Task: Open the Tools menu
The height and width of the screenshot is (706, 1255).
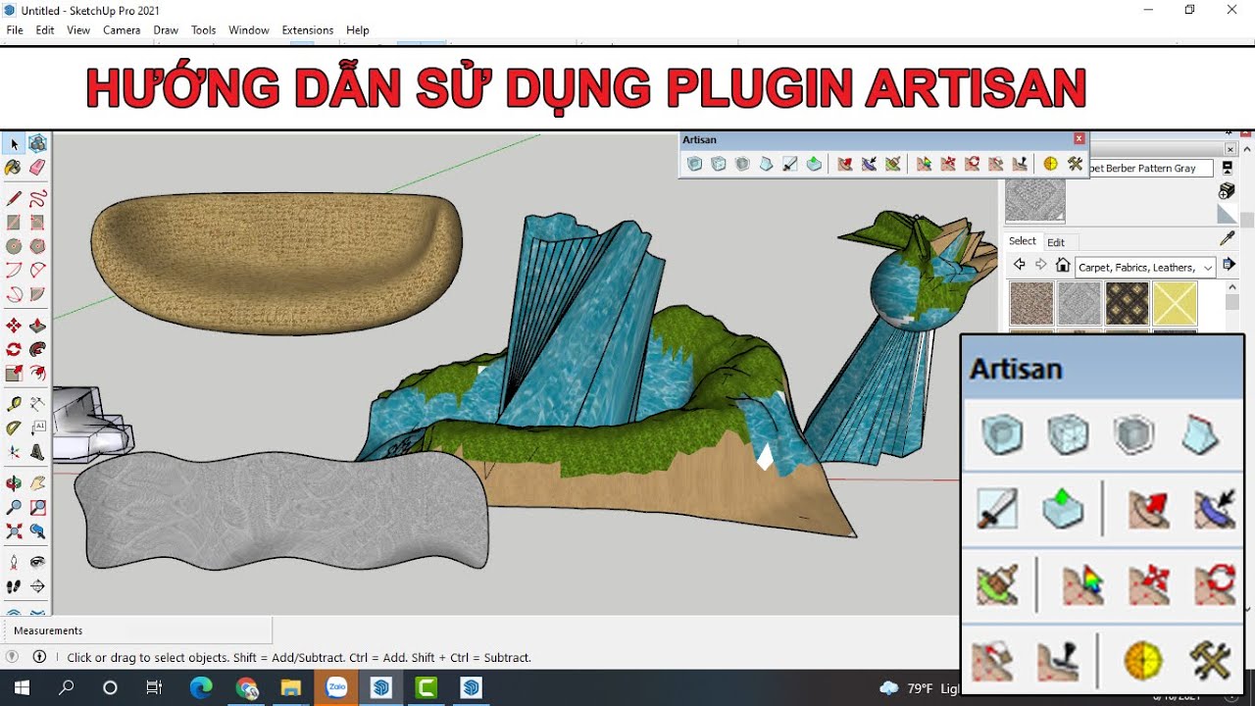Action: pyautogui.click(x=204, y=30)
